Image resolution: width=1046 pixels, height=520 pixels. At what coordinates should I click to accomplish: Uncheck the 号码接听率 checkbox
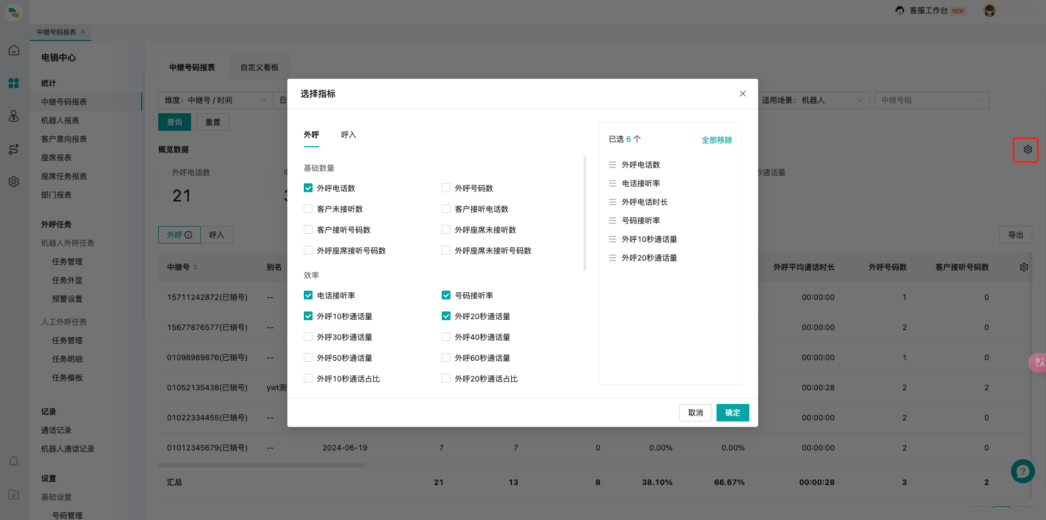(x=446, y=295)
